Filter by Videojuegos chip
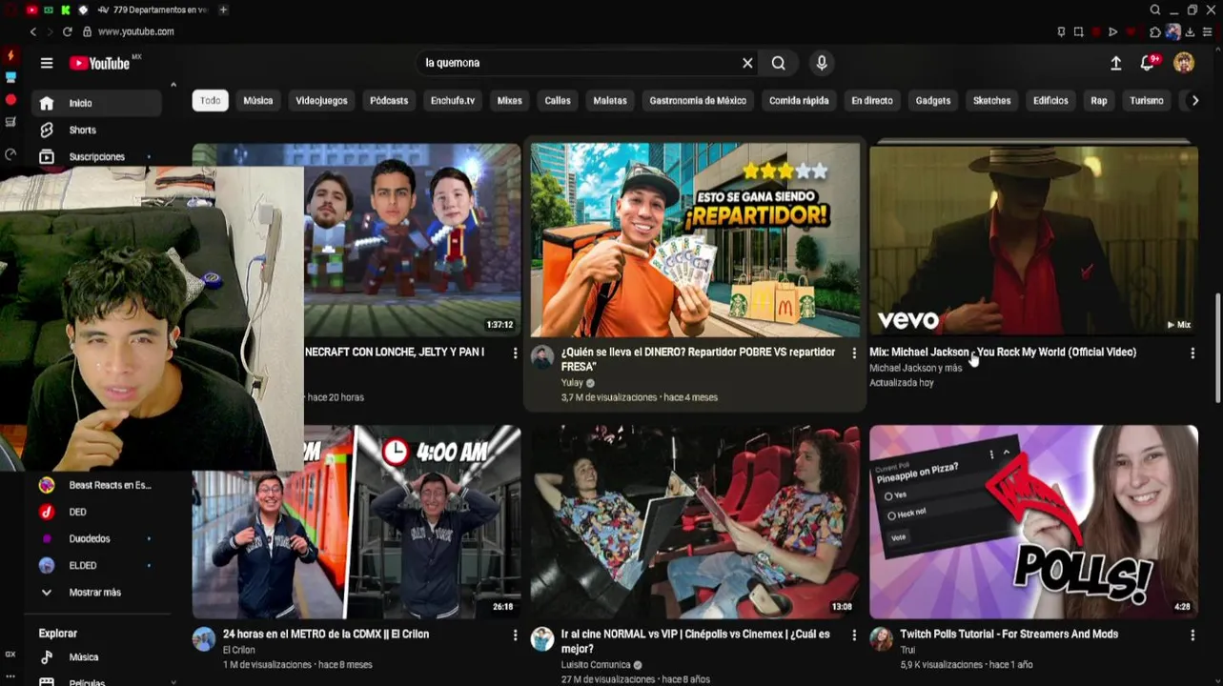1223x686 pixels. click(321, 100)
